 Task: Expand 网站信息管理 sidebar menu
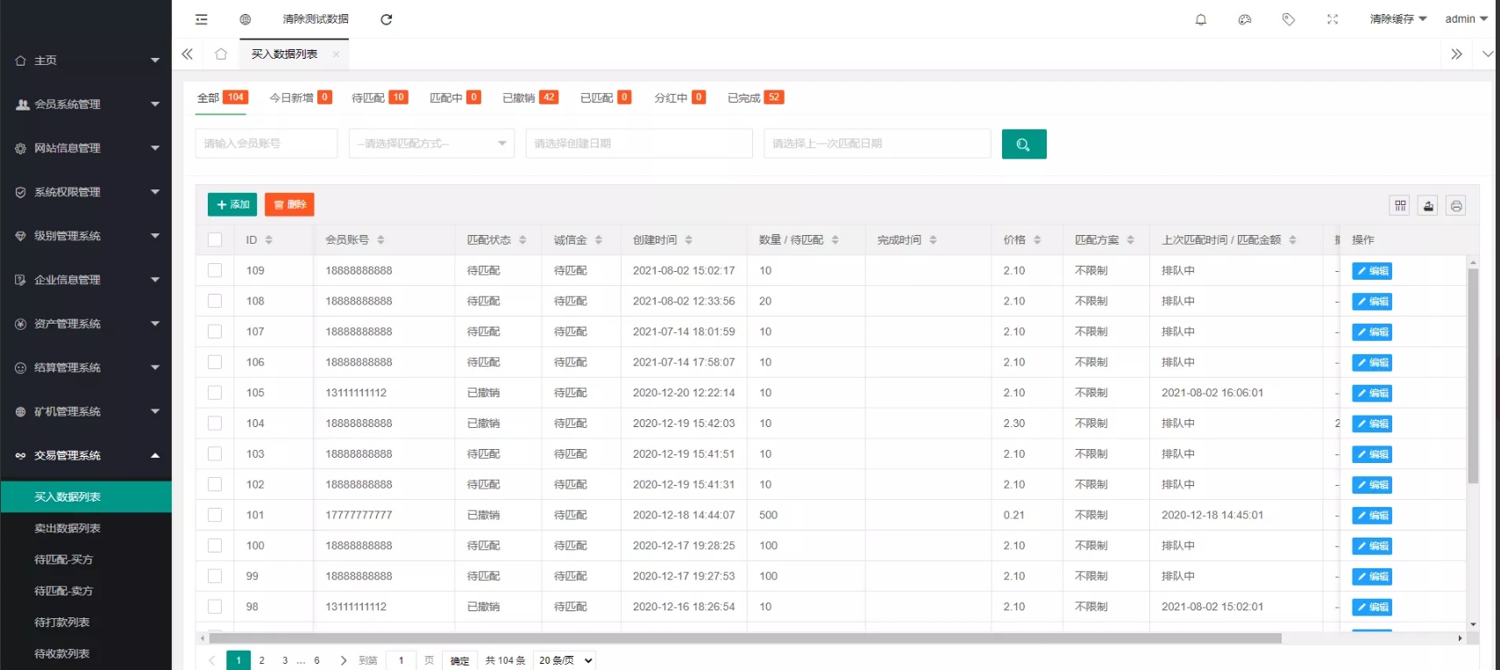click(86, 148)
